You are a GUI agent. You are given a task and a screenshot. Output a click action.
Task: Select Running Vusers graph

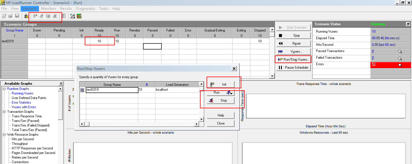click(23, 93)
